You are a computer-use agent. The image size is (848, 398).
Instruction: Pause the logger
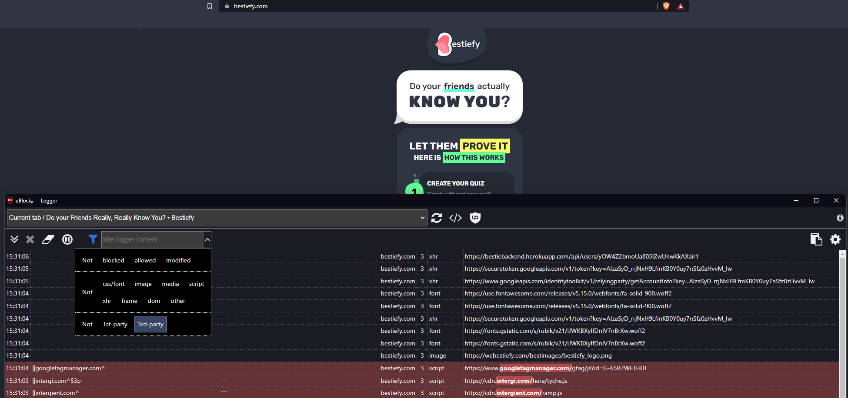point(67,239)
